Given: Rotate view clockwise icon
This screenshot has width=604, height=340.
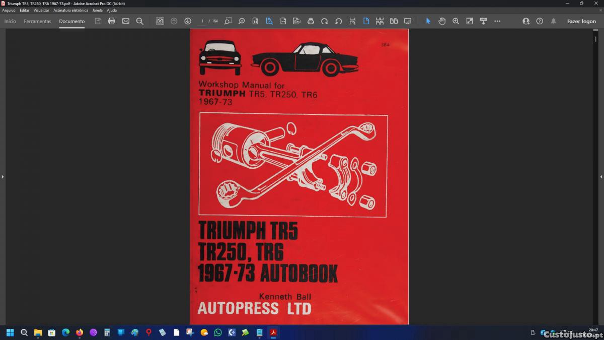Looking at the screenshot, I should [325, 21].
